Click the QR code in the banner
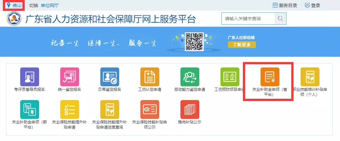Image resolution: width=340 pixels, height=141 pixels. (194, 42)
